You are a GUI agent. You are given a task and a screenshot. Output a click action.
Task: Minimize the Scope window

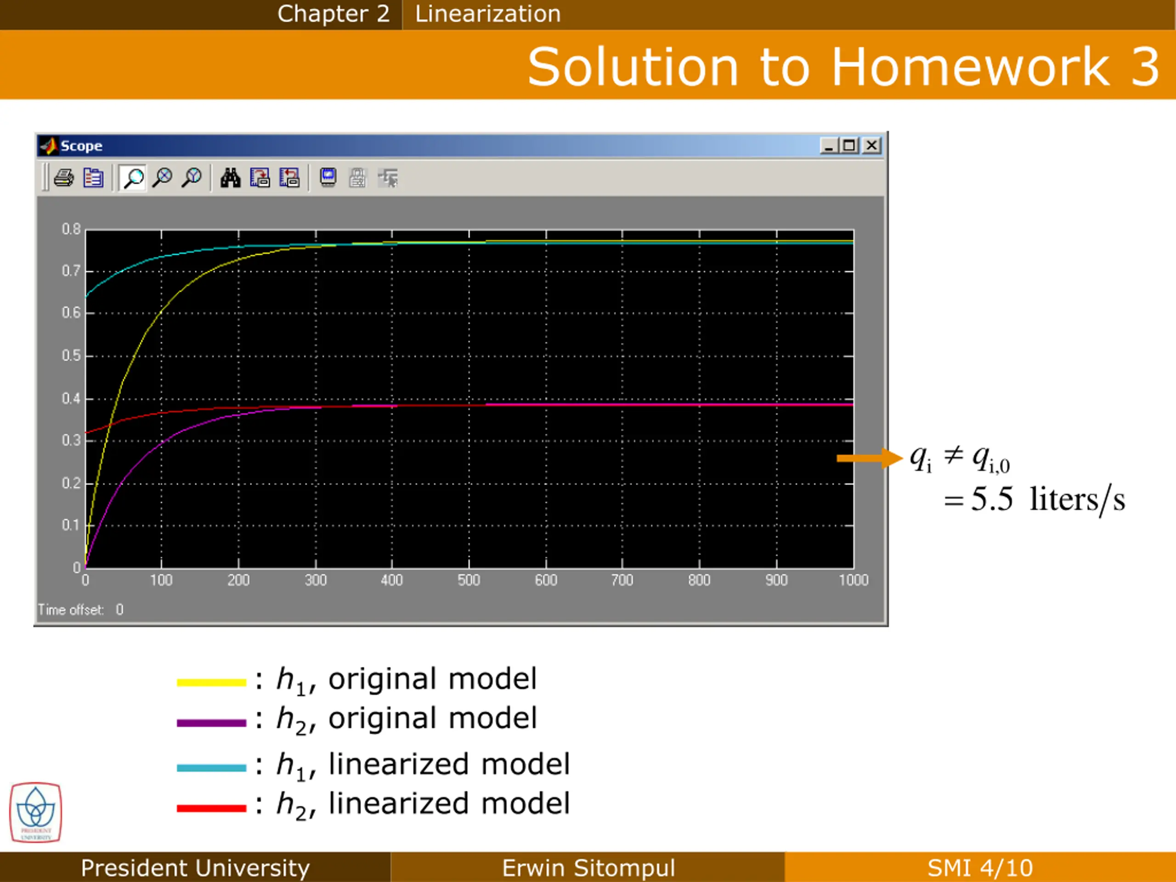tap(828, 146)
